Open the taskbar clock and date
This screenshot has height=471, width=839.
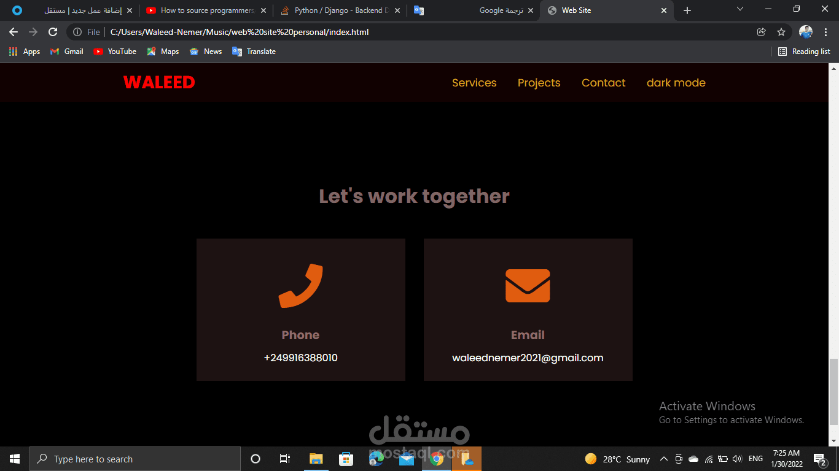(786, 459)
